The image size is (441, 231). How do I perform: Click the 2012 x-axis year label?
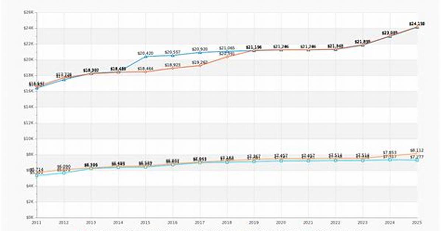click(x=64, y=223)
